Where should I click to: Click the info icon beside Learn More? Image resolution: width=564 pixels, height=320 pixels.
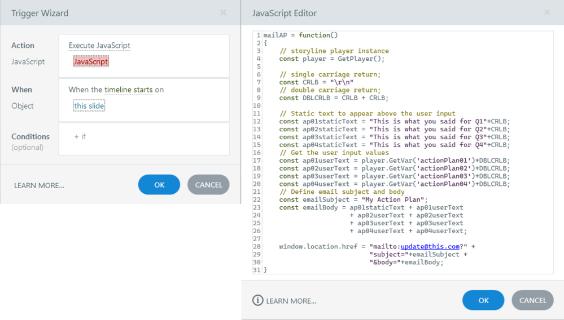coord(257,300)
